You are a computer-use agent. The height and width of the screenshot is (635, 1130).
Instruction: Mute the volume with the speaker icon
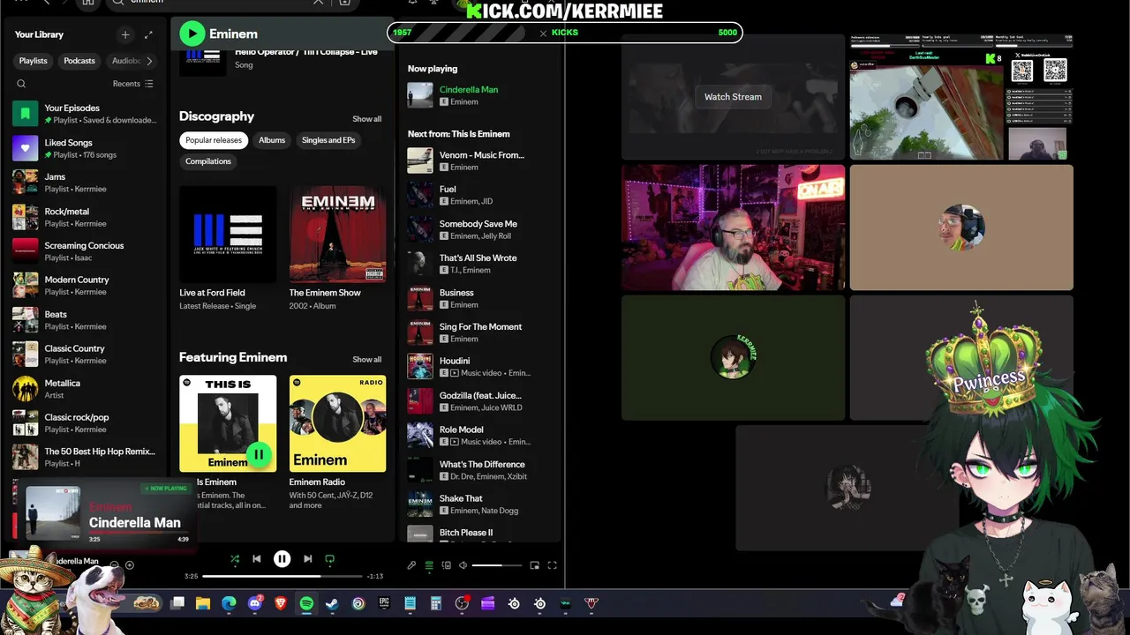click(x=463, y=565)
